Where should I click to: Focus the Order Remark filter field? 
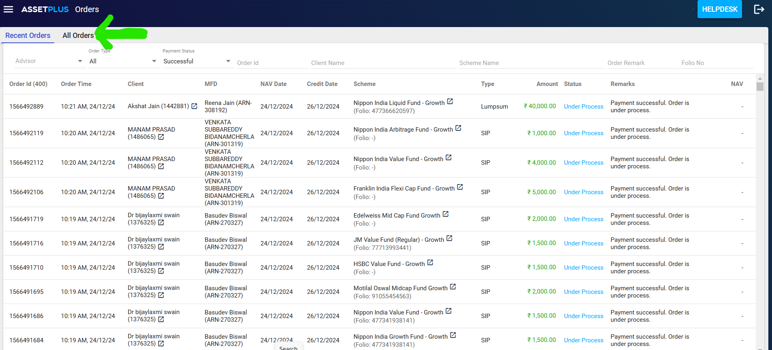(x=643, y=63)
